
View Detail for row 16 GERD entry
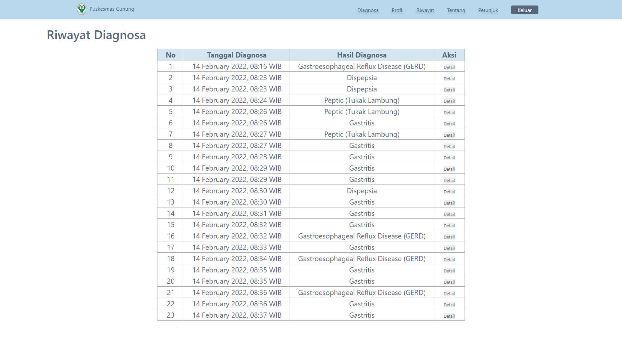(x=449, y=237)
